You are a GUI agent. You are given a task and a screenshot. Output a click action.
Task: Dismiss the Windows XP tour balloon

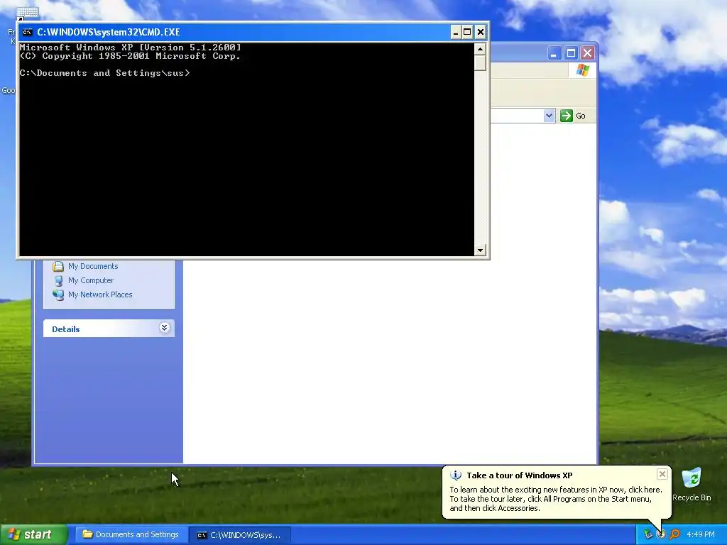tap(662, 474)
